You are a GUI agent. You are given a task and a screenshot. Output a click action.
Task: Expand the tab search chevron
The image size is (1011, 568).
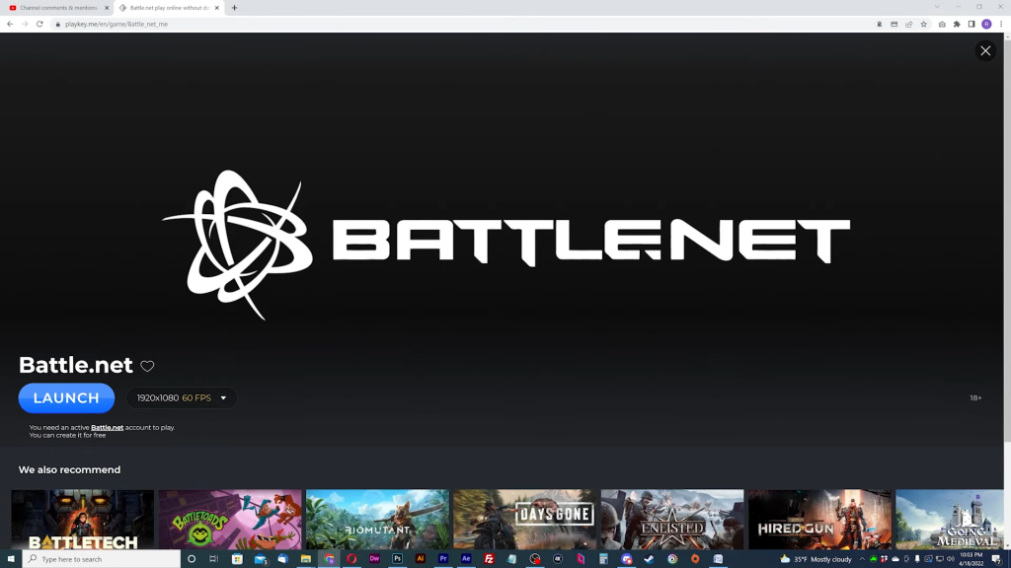coord(937,7)
